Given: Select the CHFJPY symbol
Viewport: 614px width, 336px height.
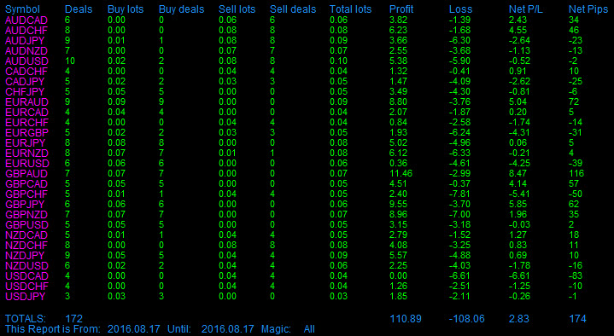Looking at the screenshot, I should pos(25,92).
